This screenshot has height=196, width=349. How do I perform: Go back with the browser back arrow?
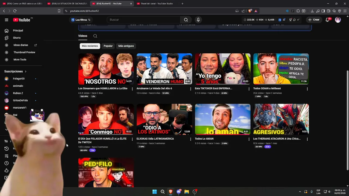pos(4,11)
